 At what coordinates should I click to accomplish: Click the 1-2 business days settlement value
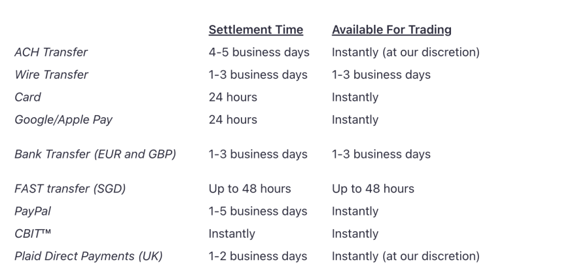tap(258, 256)
